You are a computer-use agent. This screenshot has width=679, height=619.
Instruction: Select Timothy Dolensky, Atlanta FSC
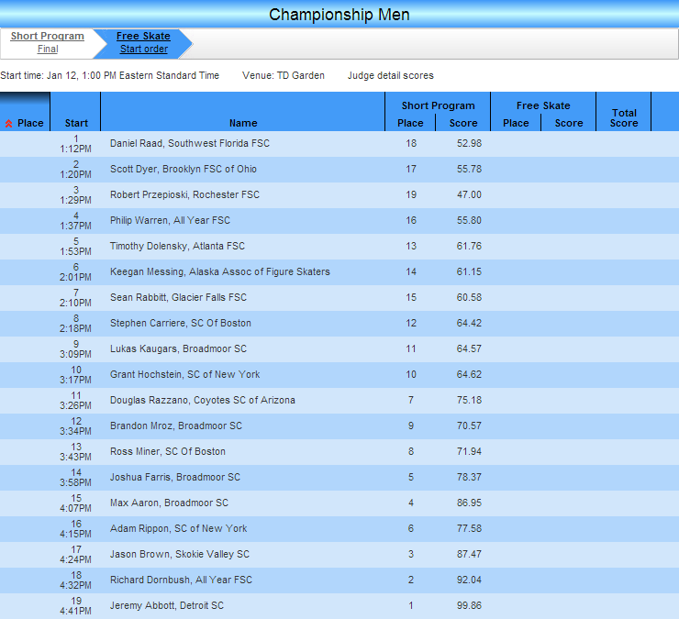(x=177, y=246)
